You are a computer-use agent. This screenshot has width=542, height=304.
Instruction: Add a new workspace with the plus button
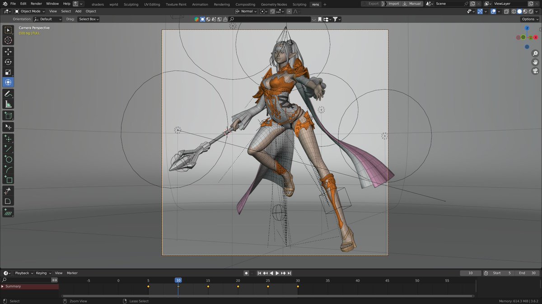[325, 4]
